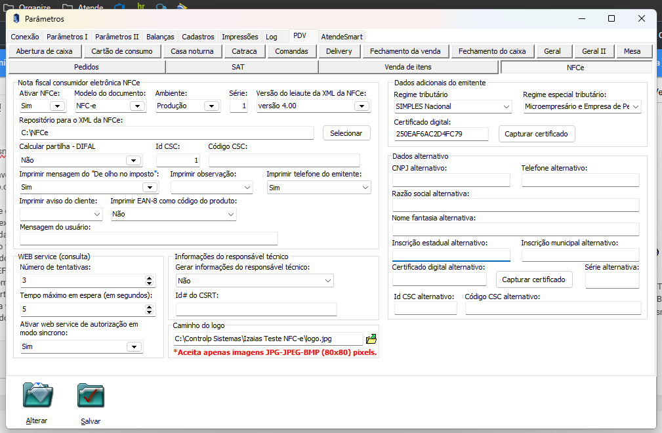This screenshot has width=662, height=433.
Task: Open the Cartão de consumo section
Action: [122, 51]
